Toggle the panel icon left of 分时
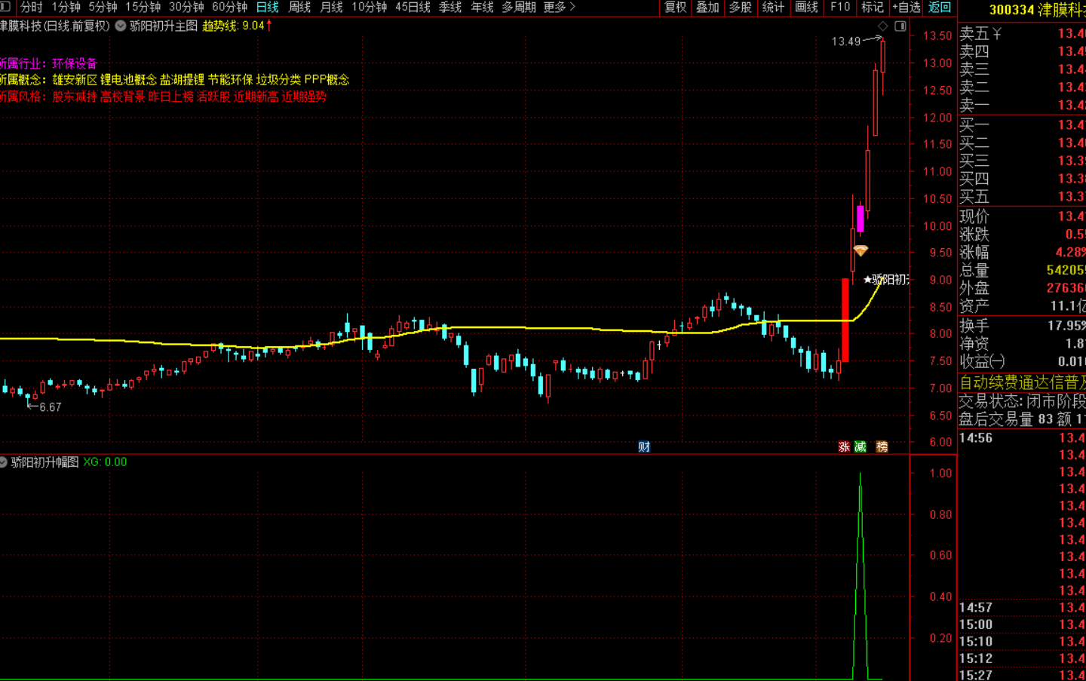Viewport: 1086px width, 681px height. (x=5, y=7)
